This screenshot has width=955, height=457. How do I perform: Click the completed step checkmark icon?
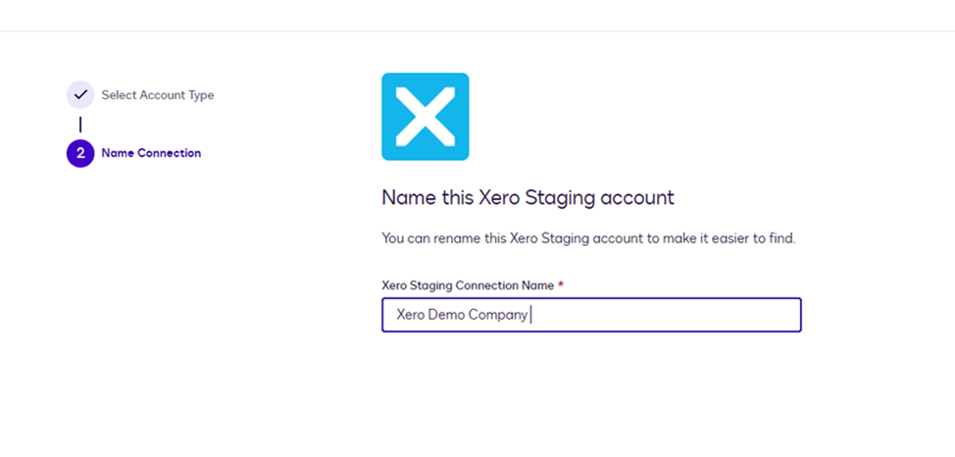(x=80, y=95)
